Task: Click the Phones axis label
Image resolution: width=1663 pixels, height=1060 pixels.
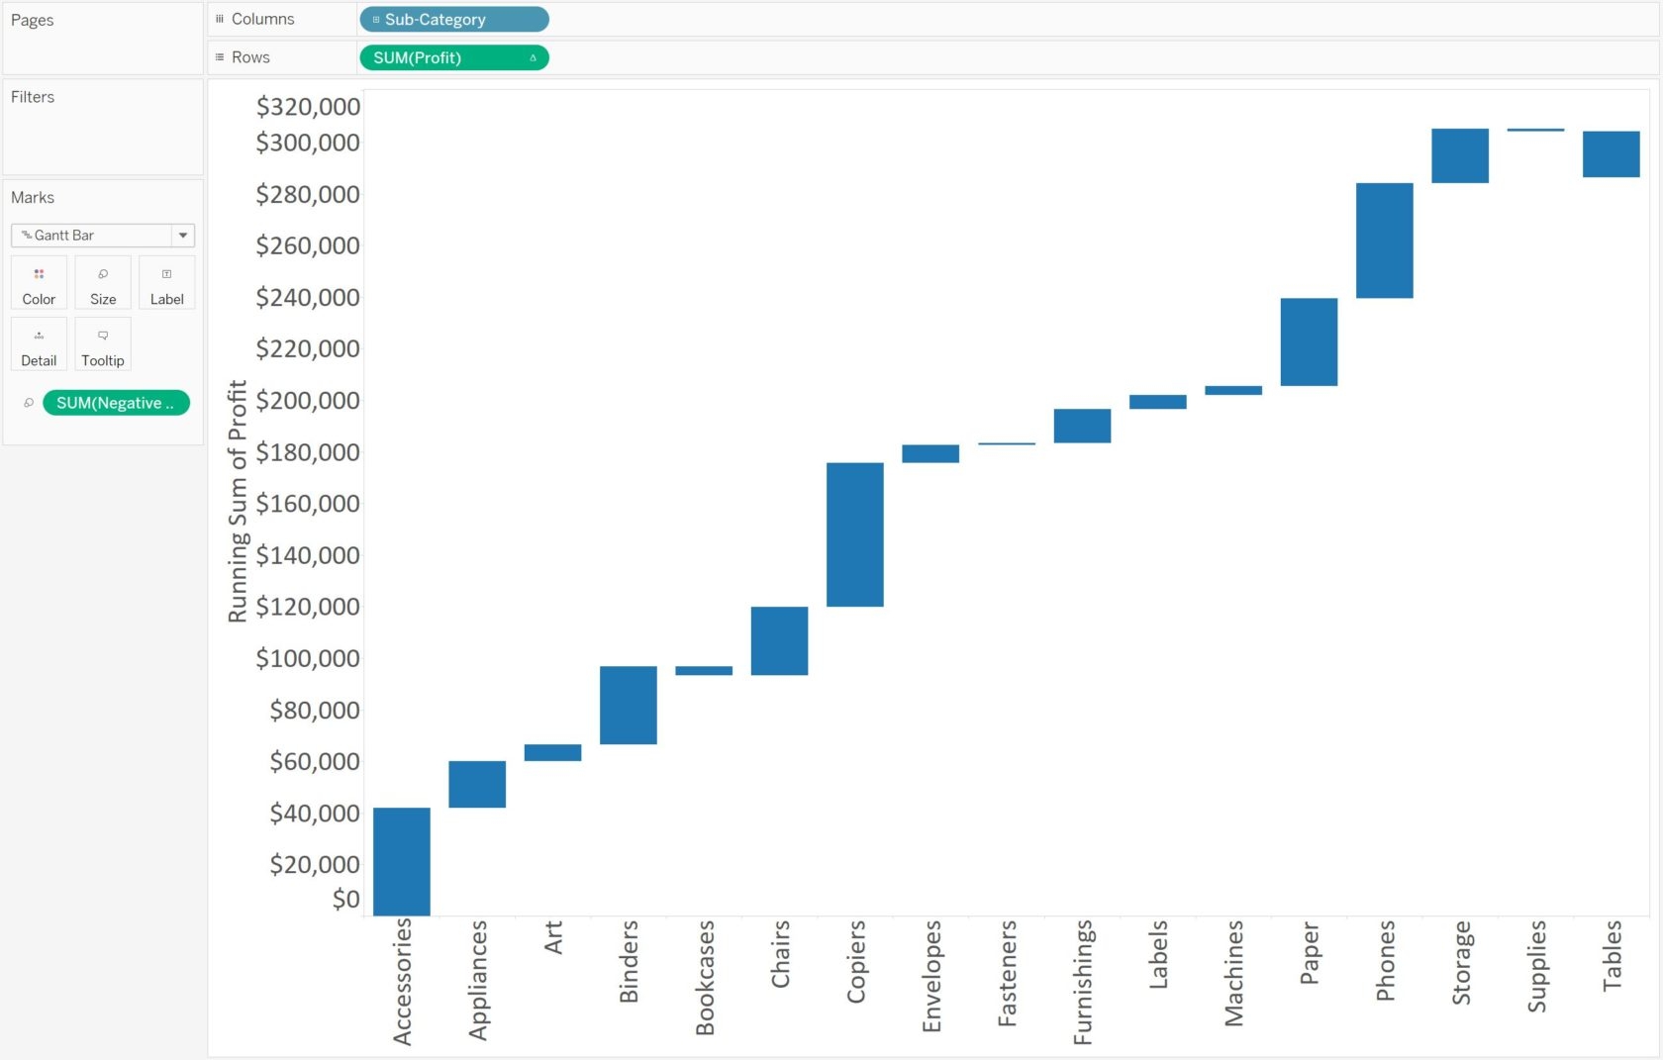Action: [1386, 960]
